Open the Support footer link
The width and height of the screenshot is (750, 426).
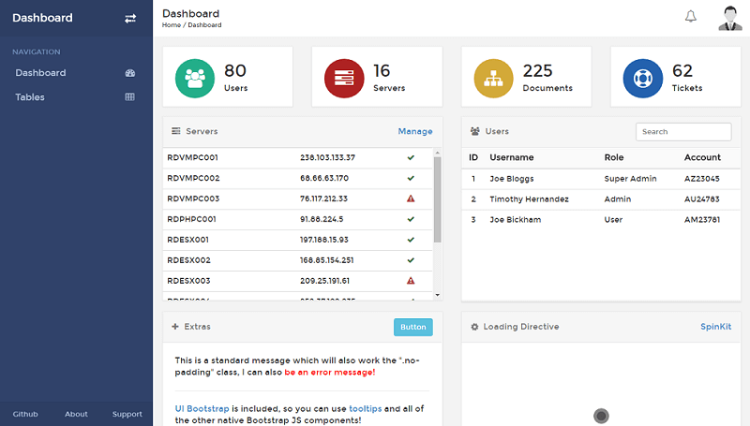(x=127, y=414)
